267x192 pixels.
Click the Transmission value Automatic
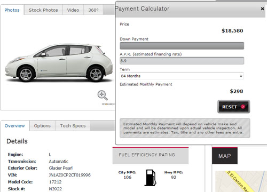tap(58, 162)
